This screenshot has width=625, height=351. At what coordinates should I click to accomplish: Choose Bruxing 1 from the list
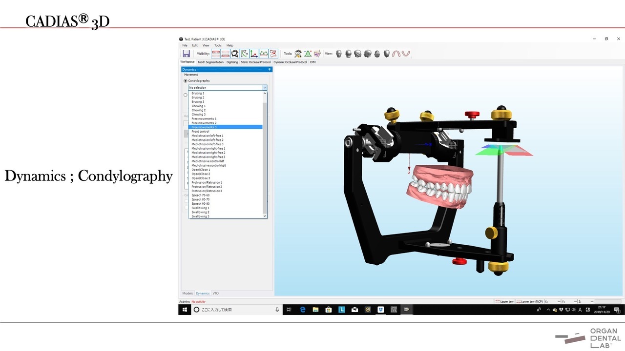click(226, 93)
